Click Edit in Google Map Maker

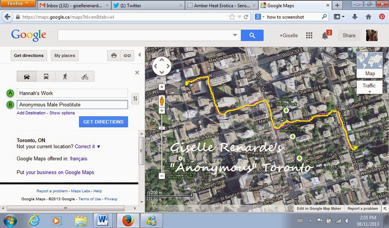coord(319,209)
